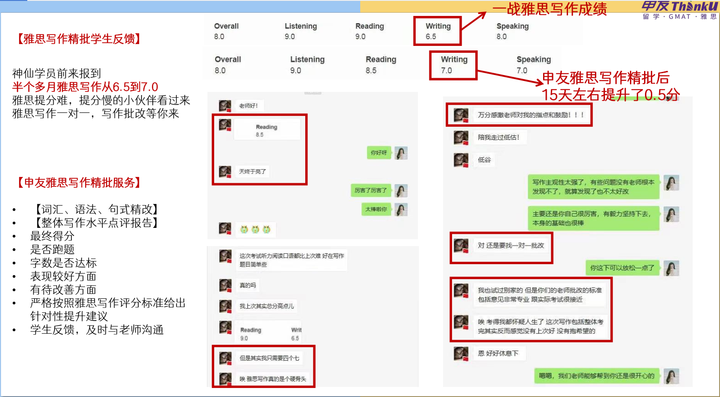This screenshot has width=720, height=397.
Task: Click the student avatar beside "恩 好好休息下"
Action: (461, 353)
